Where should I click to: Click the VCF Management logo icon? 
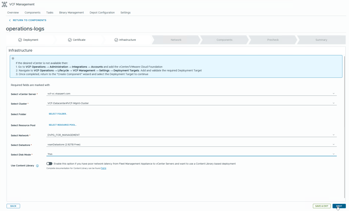point(4,4)
